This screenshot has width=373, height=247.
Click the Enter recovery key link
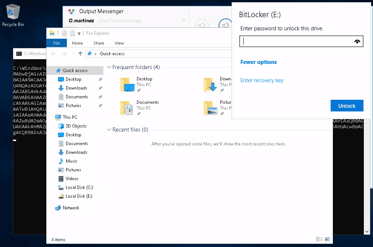pos(262,80)
